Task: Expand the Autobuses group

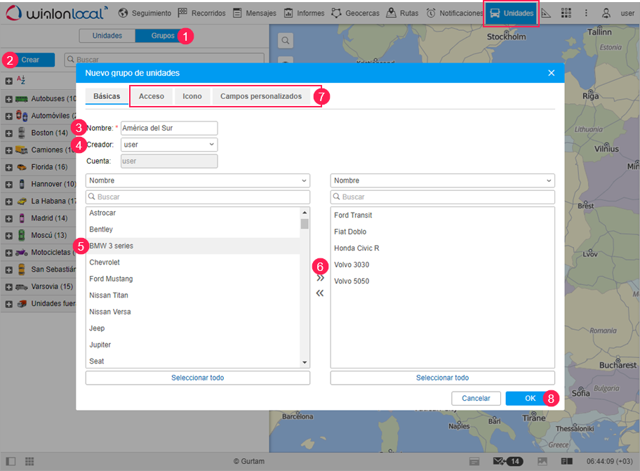Action: [x=8, y=99]
